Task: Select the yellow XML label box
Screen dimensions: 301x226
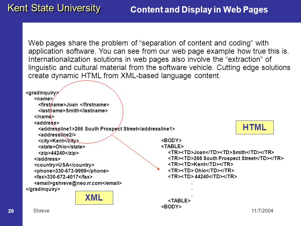Action: 94,198
